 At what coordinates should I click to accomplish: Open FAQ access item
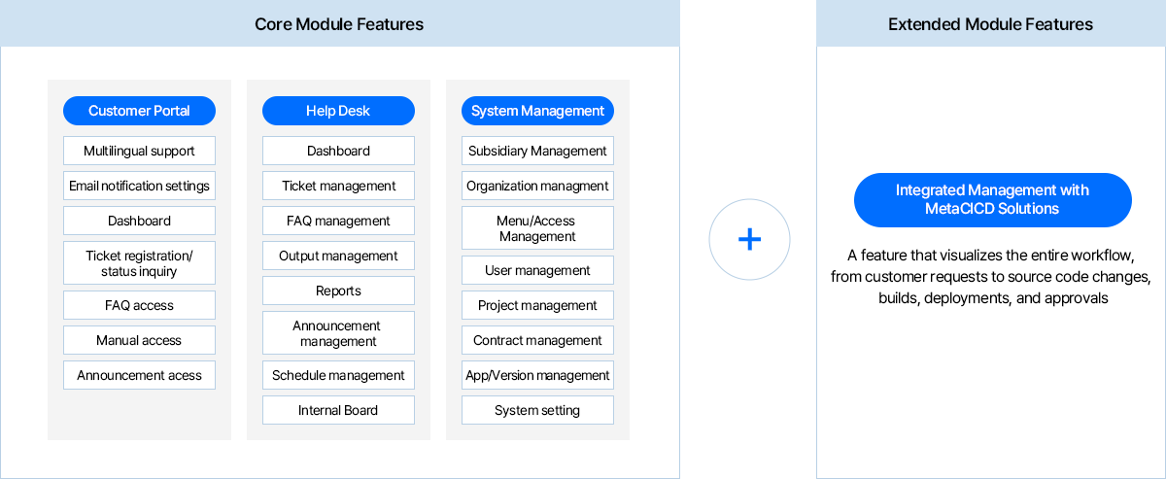(x=139, y=305)
